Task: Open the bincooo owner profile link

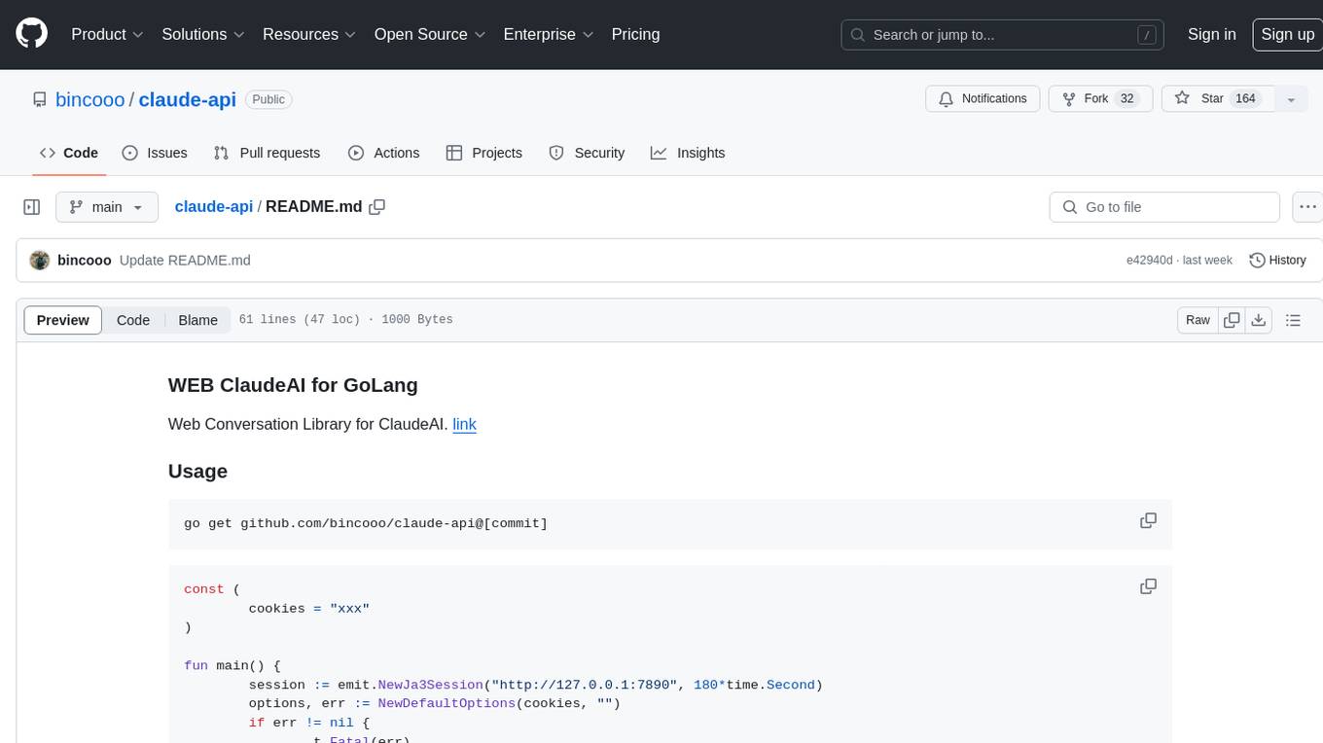Action: coord(90,99)
